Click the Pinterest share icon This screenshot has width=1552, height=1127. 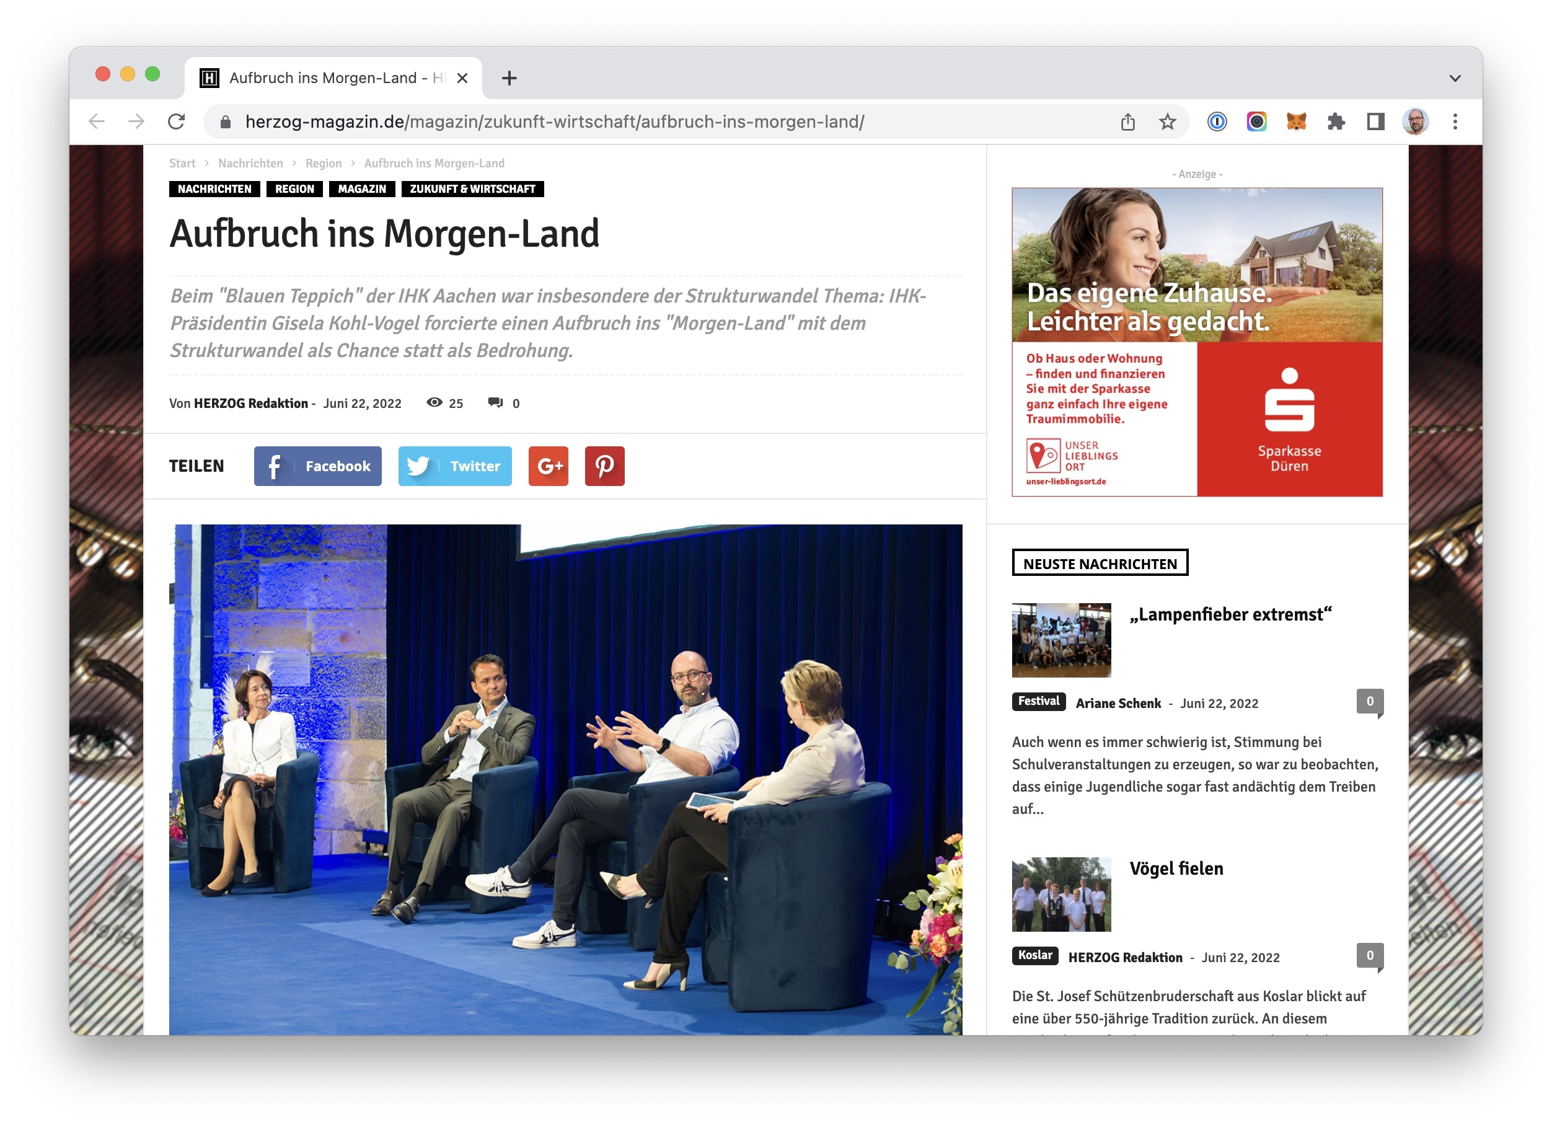point(604,466)
